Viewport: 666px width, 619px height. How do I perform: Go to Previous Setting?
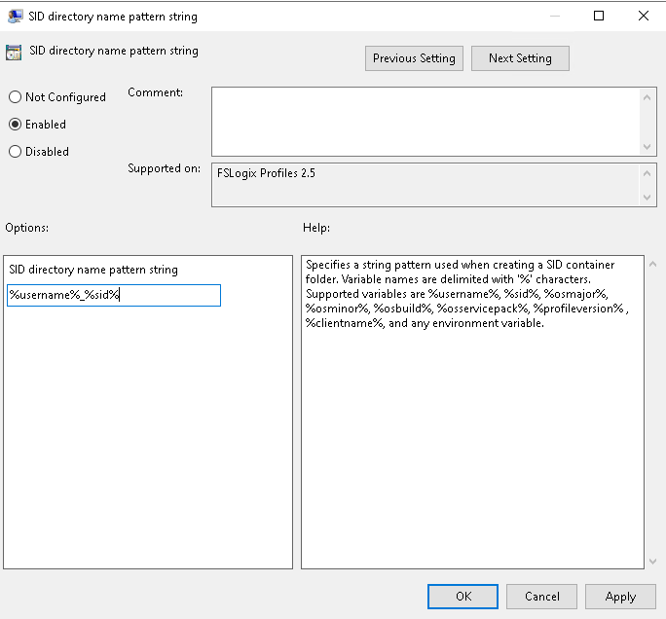click(414, 58)
